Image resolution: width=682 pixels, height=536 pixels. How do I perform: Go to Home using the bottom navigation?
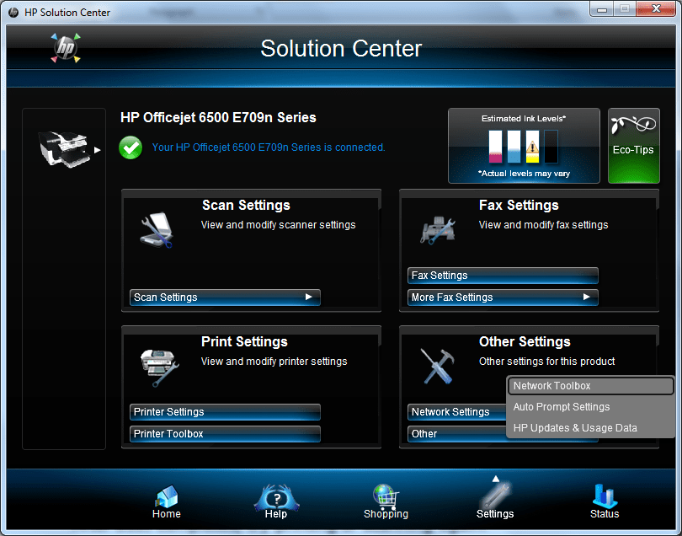(x=166, y=499)
